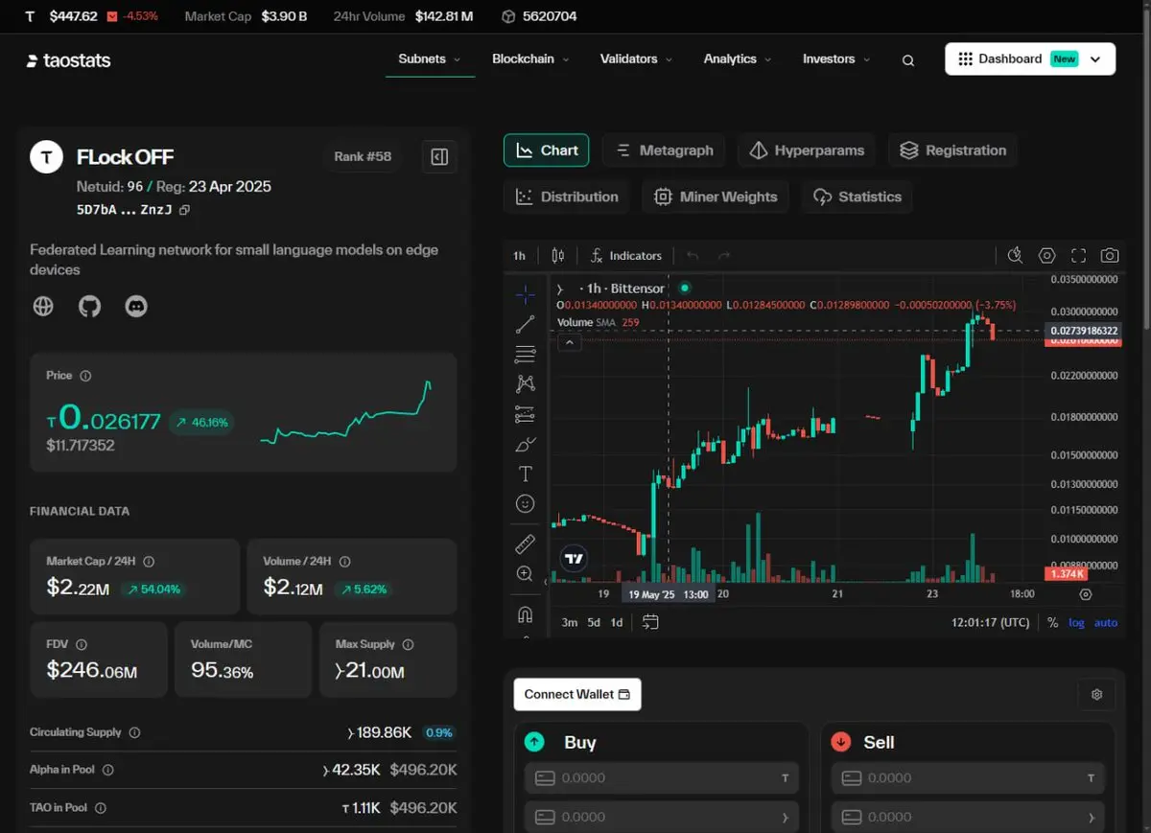Select the trend line drawing tool
This screenshot has height=833, width=1151.
(x=525, y=324)
